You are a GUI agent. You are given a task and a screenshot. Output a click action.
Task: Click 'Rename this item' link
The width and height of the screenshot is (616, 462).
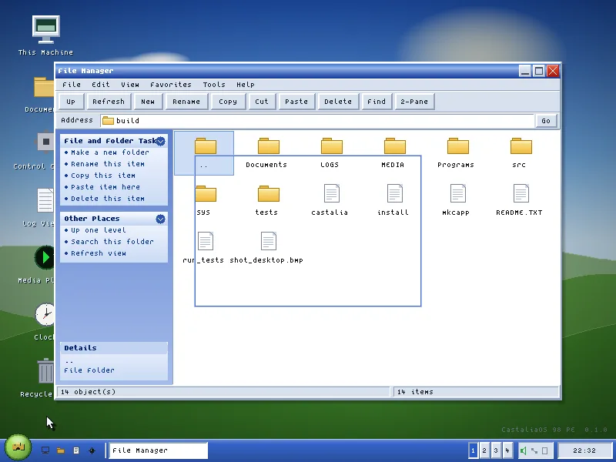coord(108,164)
